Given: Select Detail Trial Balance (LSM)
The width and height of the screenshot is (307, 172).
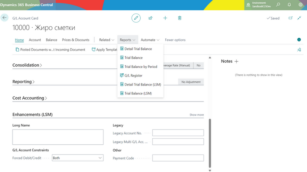Looking at the screenshot, I should click(x=140, y=84).
